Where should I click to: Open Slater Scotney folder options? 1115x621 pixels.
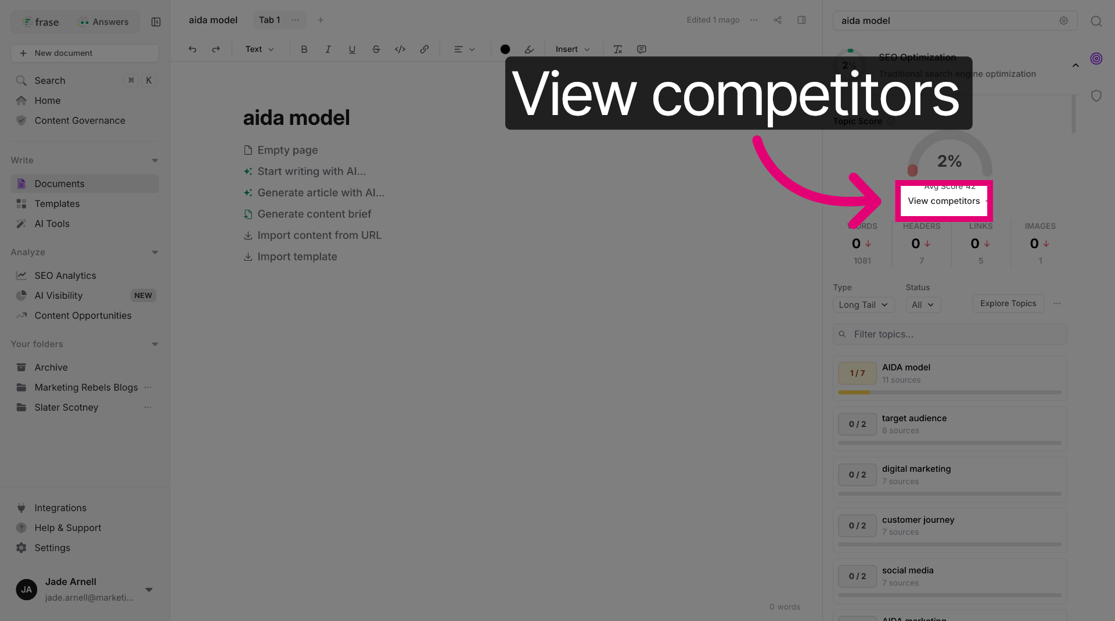[x=148, y=408]
